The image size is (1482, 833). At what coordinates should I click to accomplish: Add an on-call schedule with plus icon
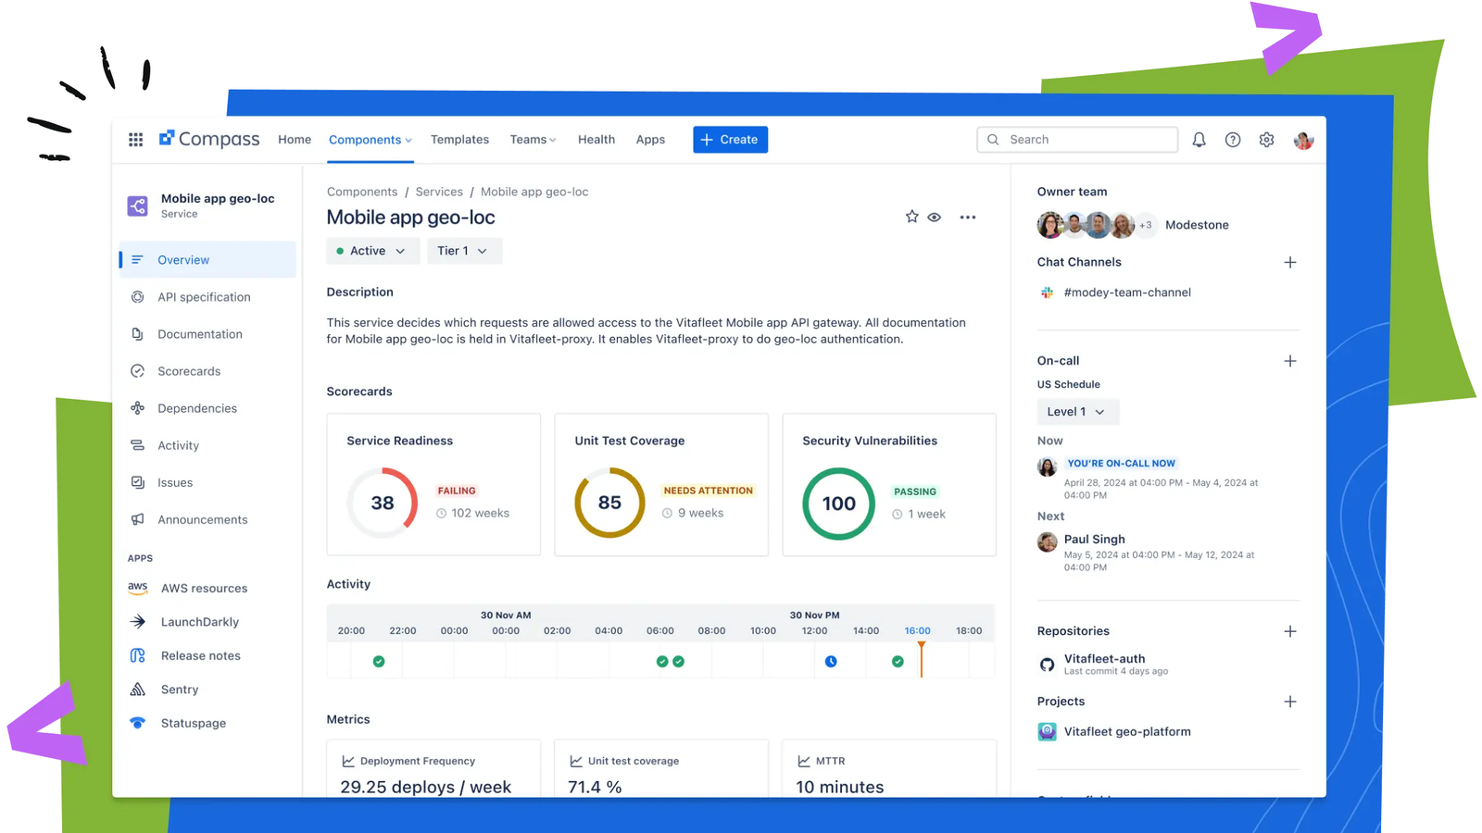tap(1290, 361)
